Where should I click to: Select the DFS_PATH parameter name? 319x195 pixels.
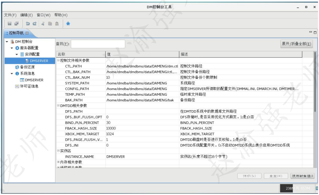[x=74, y=111]
